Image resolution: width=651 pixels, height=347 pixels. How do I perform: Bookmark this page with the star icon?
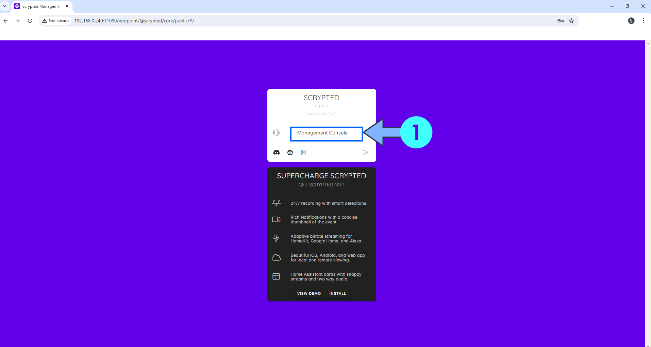571,21
